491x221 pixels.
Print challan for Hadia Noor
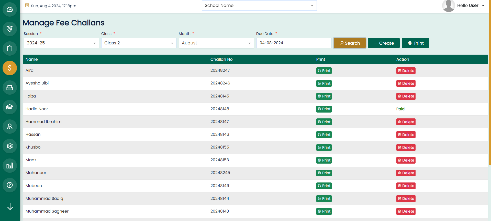click(324, 109)
